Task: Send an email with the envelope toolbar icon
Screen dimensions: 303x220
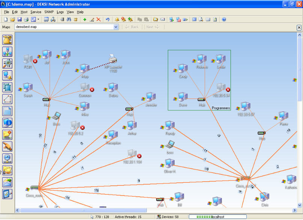Action: 162,19
